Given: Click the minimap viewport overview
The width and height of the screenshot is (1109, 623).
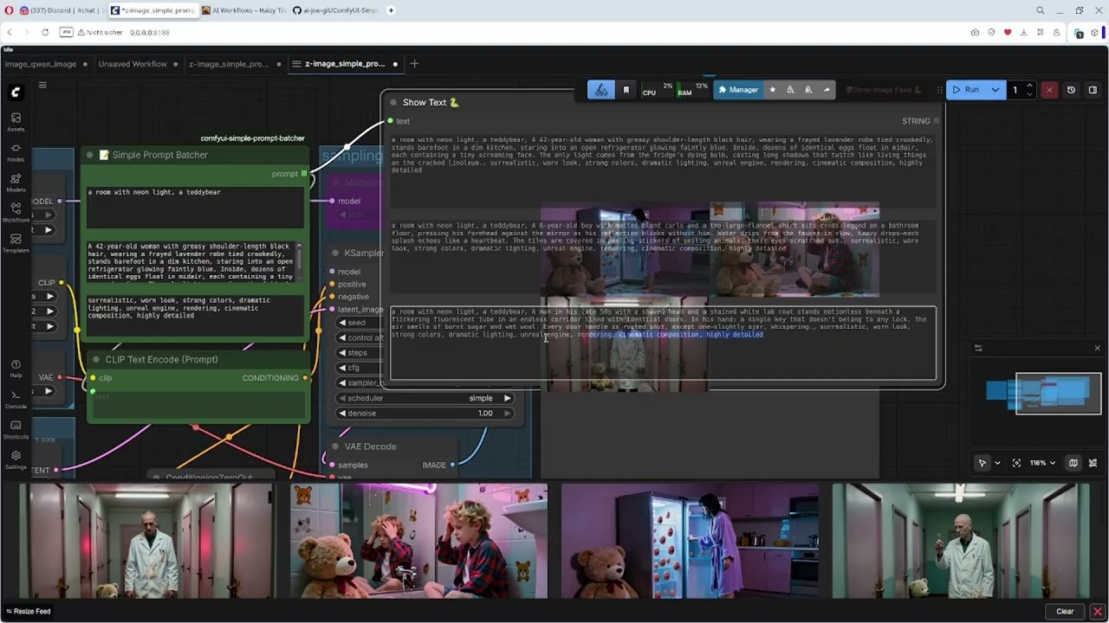Looking at the screenshot, I should [1059, 394].
